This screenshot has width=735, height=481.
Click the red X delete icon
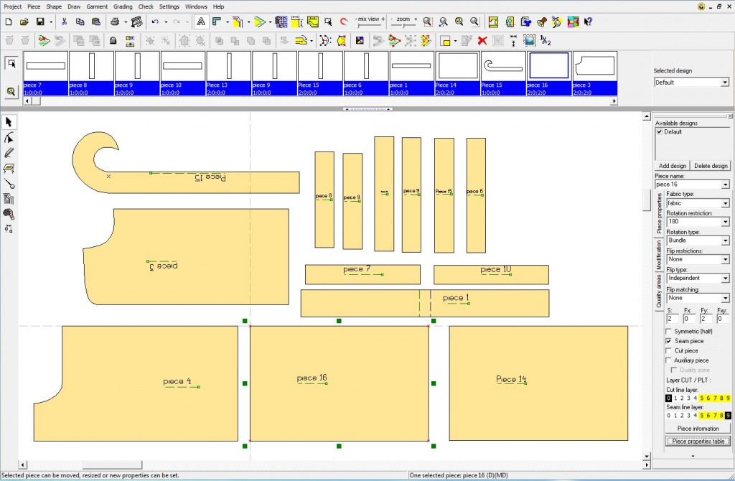[482, 41]
